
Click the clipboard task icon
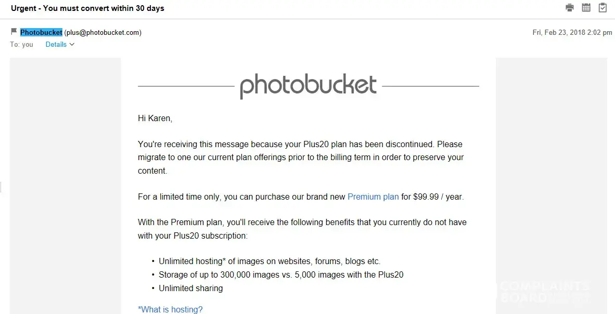[x=603, y=8]
